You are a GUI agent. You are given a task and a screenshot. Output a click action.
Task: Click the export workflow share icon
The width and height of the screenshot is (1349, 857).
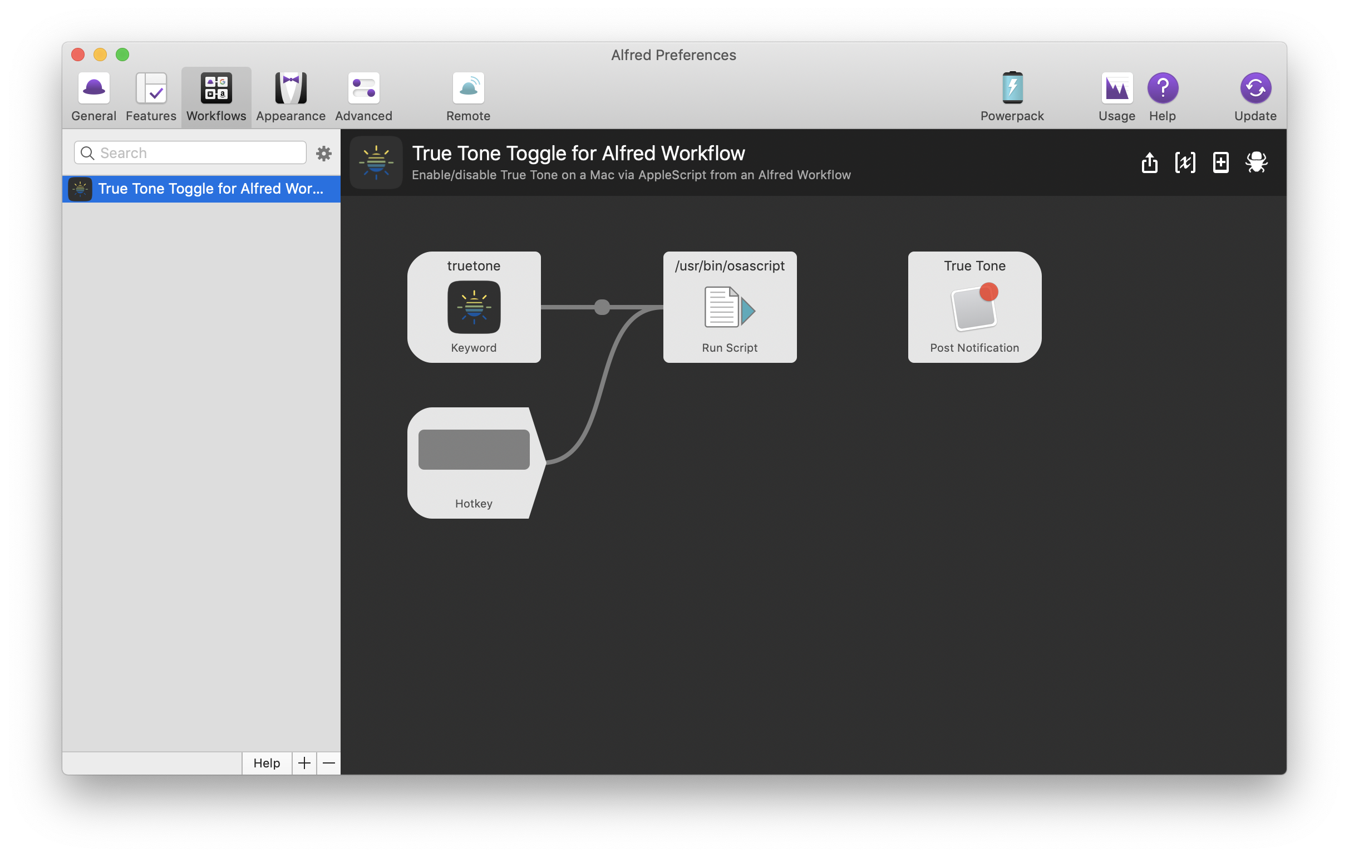(x=1149, y=161)
